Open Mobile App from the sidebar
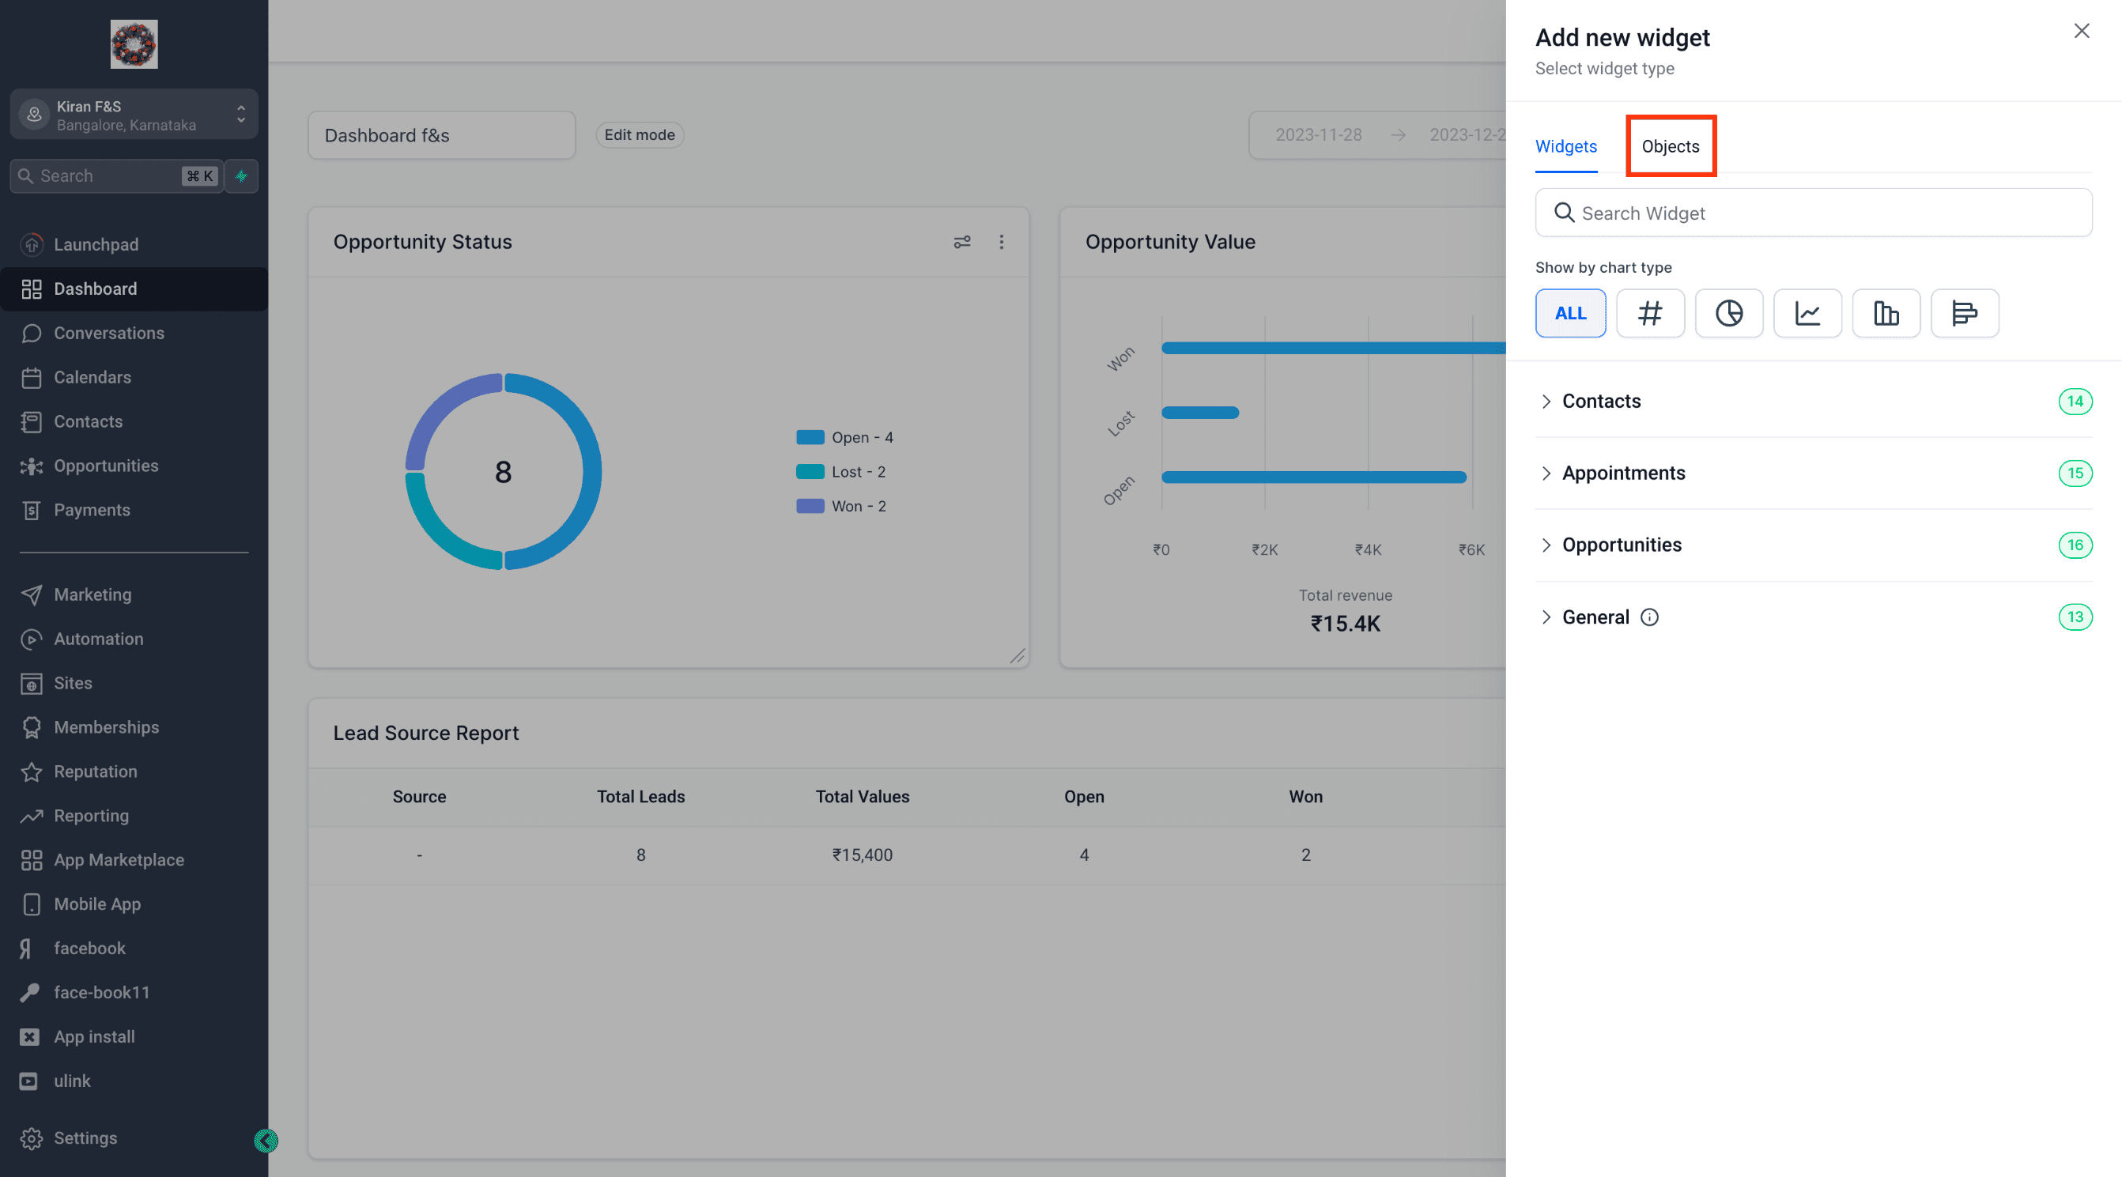Image resolution: width=2122 pixels, height=1177 pixels. tap(134, 904)
